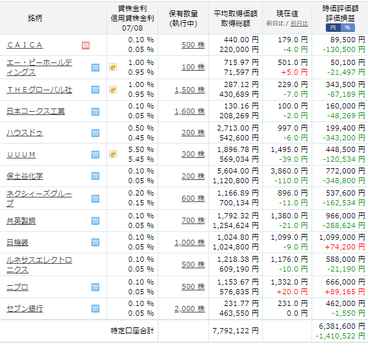Open the 日機装 stock link
Image resolution: width=368 pixels, height=343 pixels.
point(18,242)
